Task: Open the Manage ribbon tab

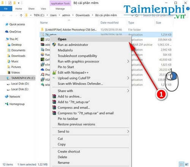Action: 60,9
